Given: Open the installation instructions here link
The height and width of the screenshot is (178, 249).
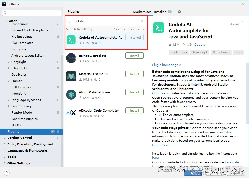Looking at the screenshot, I should click(156, 158).
